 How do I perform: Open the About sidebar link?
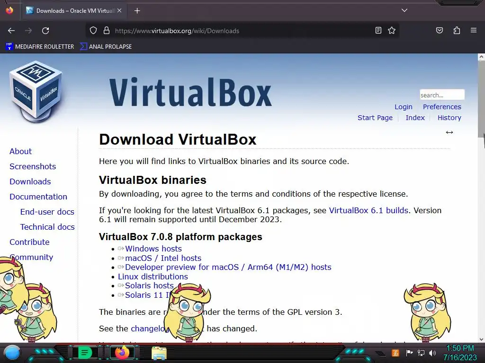pos(20,151)
